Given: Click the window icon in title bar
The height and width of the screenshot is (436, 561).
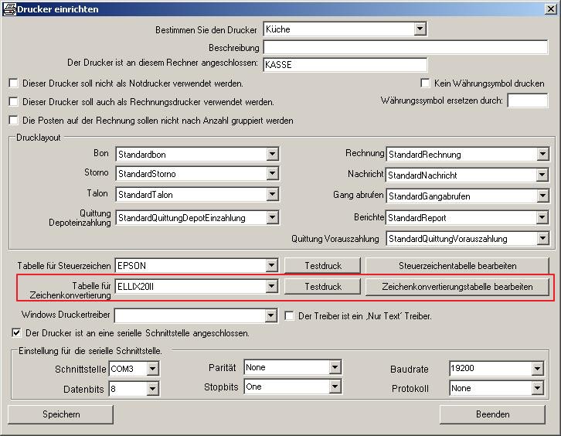Looking at the screenshot, I should [7, 8].
